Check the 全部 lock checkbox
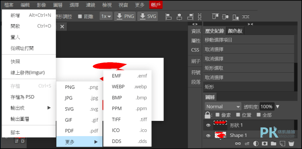The image size is (302, 149). (259, 115)
